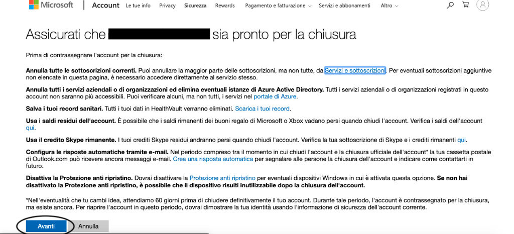Open the shopping cart icon
This screenshot has height=234, width=514.
click(x=465, y=5)
